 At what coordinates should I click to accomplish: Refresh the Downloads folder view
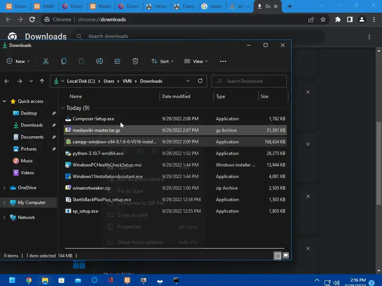(200, 81)
